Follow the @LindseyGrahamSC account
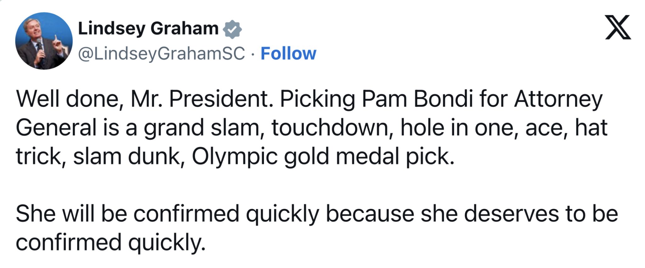The image size is (645, 268). click(x=288, y=53)
